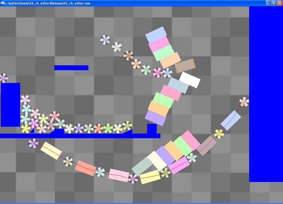Select the small blue post on the floor
283x204 pixels.
[152, 129]
